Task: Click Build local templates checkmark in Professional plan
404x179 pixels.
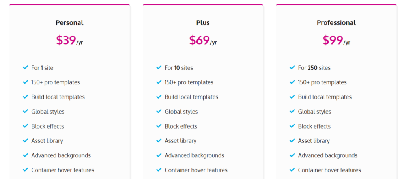Action: (x=292, y=97)
